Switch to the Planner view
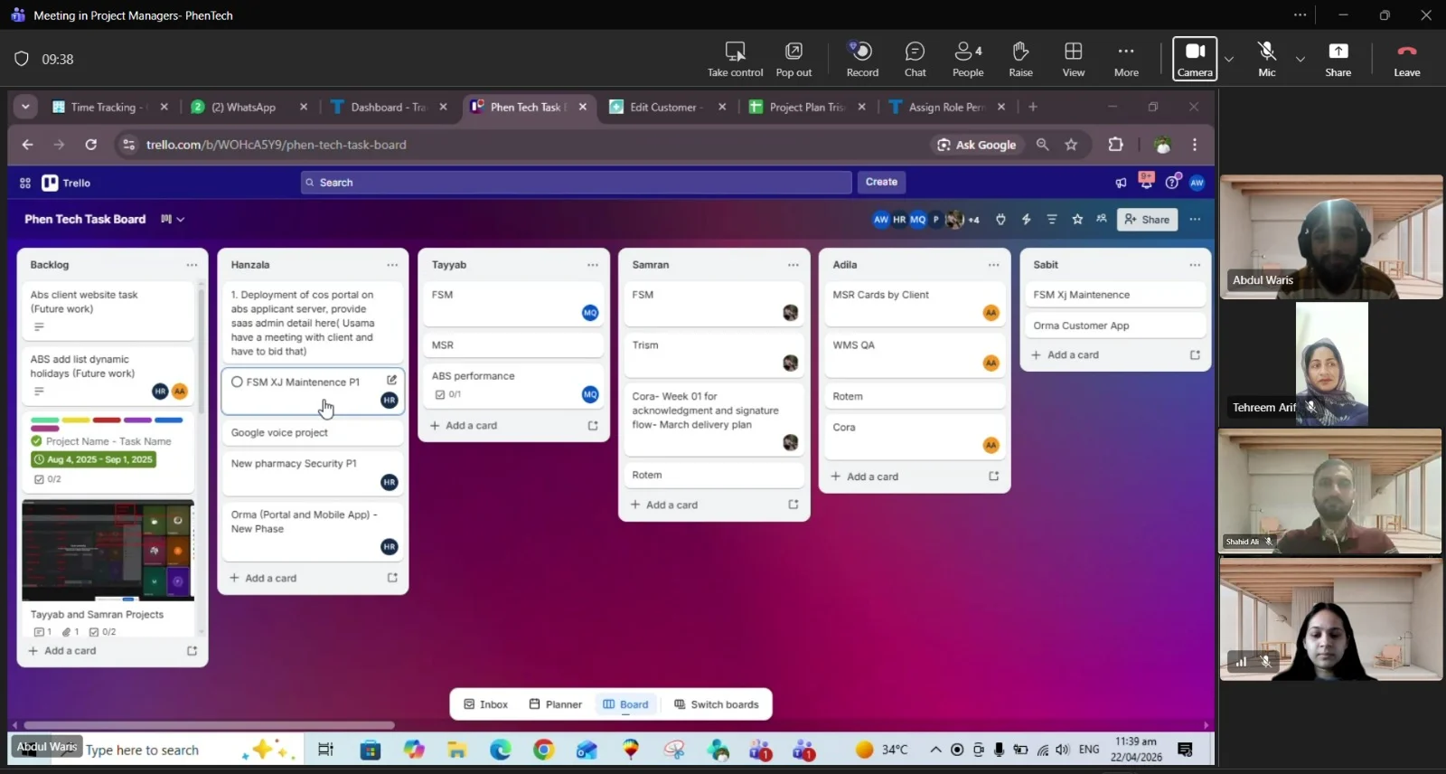The height and width of the screenshot is (774, 1446). point(556,704)
